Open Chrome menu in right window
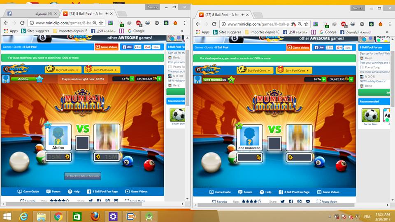 pyautogui.click(x=390, y=24)
